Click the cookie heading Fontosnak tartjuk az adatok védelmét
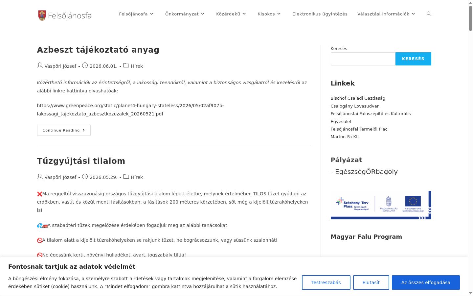473x296 pixels. [72, 266]
